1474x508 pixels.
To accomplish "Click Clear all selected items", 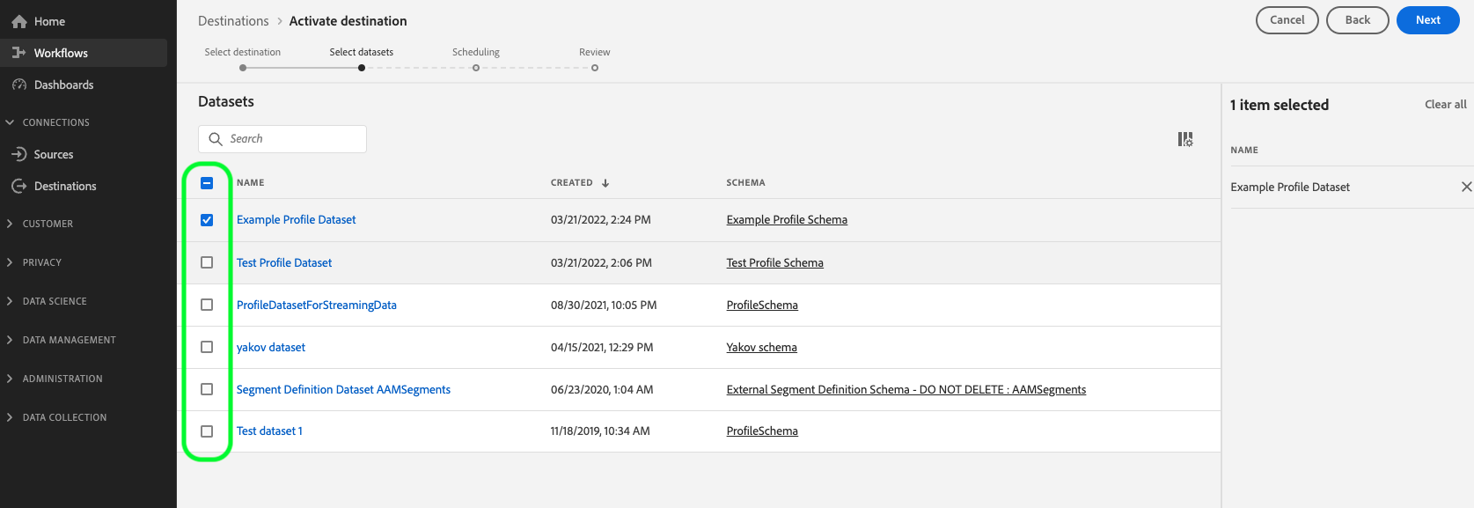I will [1445, 104].
